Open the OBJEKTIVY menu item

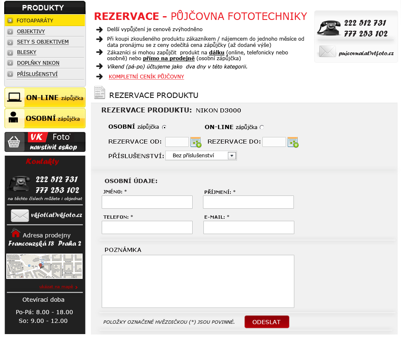point(31,31)
